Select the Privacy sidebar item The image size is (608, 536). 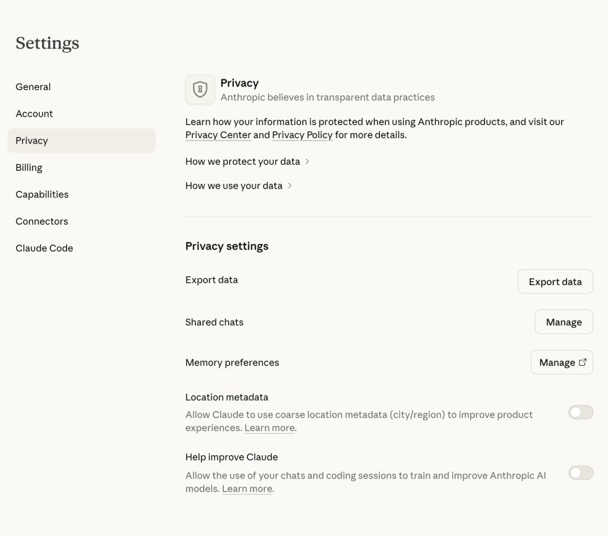tap(32, 141)
